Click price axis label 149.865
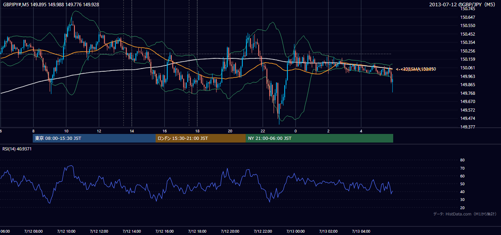 (468, 85)
